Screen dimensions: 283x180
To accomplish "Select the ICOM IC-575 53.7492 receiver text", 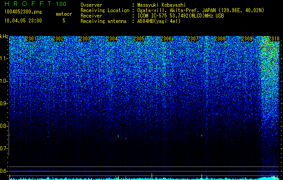I will click(x=181, y=16).
